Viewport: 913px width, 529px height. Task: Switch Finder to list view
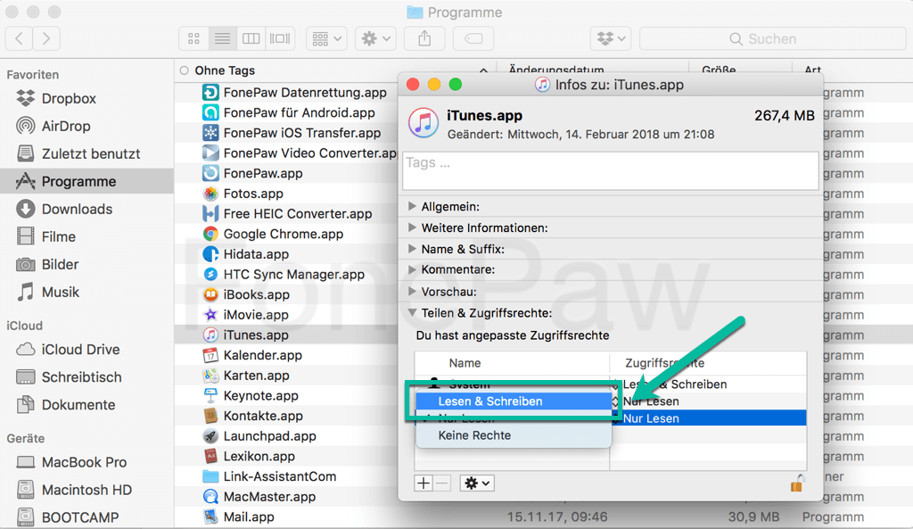click(x=222, y=39)
